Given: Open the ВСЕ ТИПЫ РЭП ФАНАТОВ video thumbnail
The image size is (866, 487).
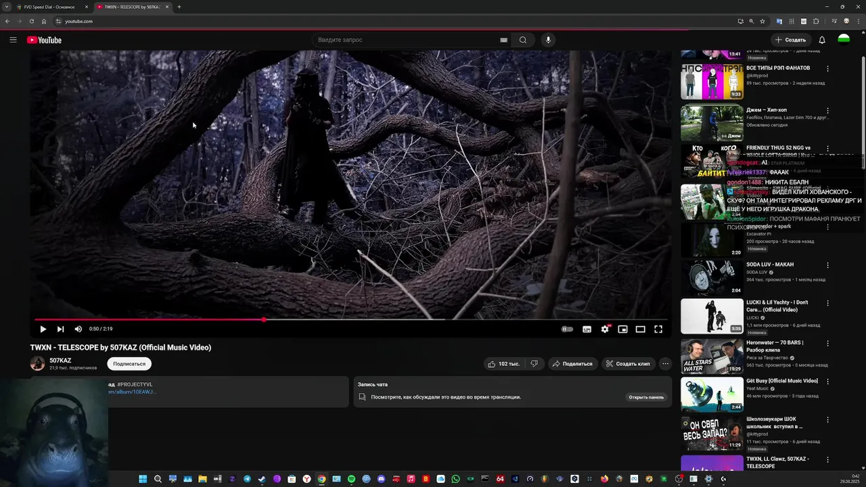Looking at the screenshot, I should coord(712,81).
